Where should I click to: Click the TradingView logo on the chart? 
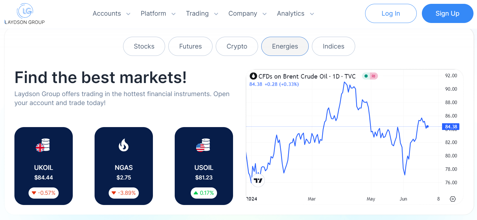258,180
